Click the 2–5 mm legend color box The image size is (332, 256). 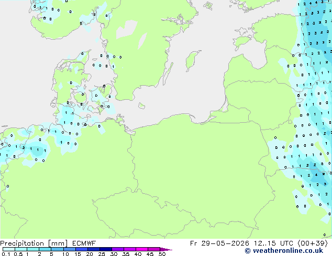coord(45,249)
